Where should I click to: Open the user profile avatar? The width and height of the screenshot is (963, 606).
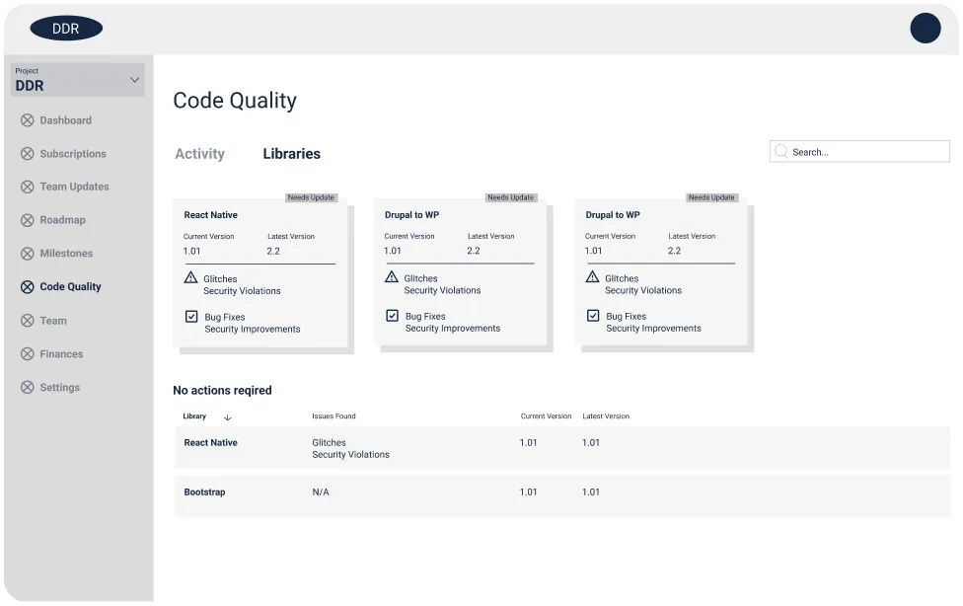[x=925, y=28]
